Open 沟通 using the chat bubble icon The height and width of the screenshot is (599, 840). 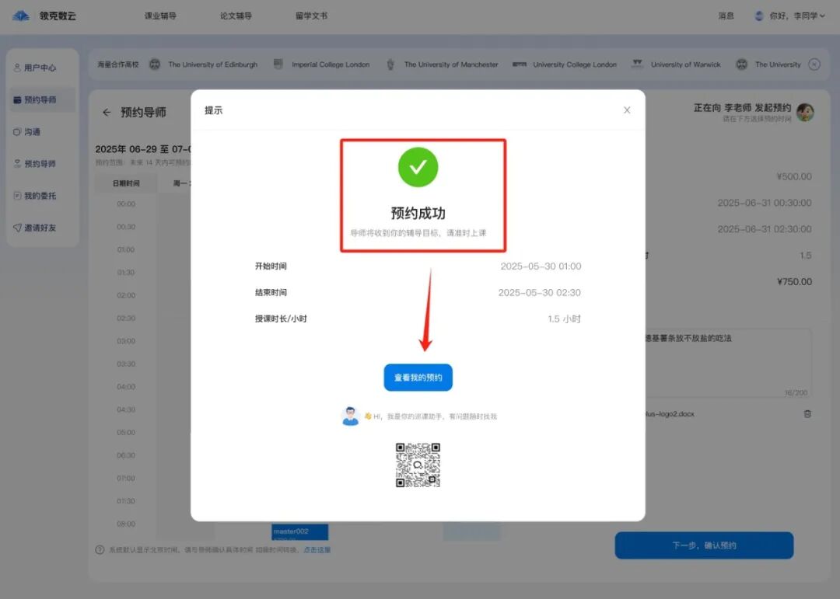(19, 131)
